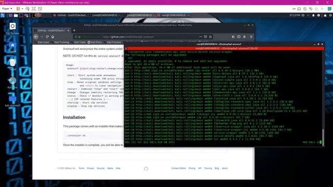Open the green VMware notes icon at top right

point(329,9)
